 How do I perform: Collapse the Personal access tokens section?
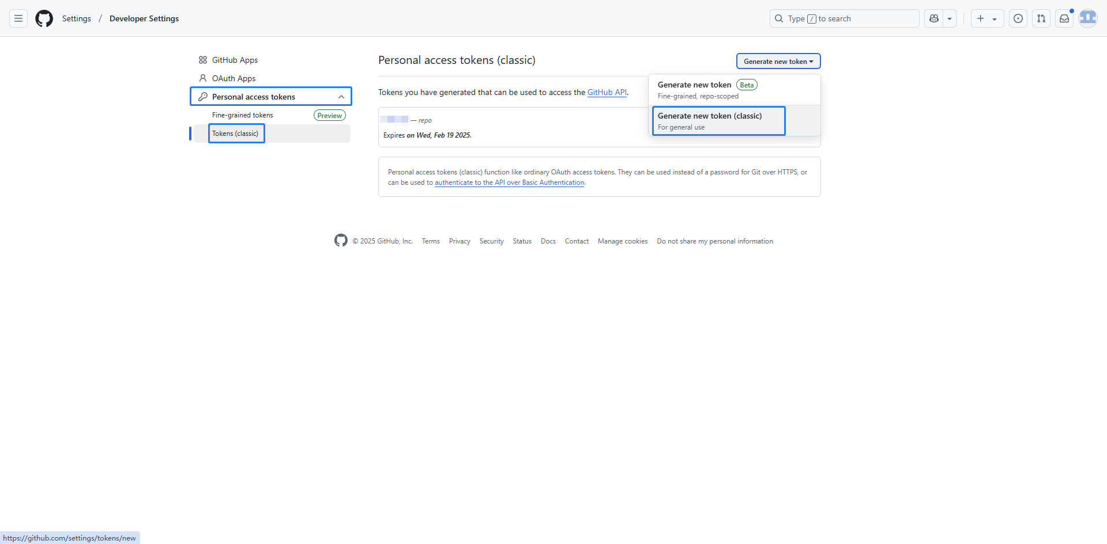[x=341, y=97]
